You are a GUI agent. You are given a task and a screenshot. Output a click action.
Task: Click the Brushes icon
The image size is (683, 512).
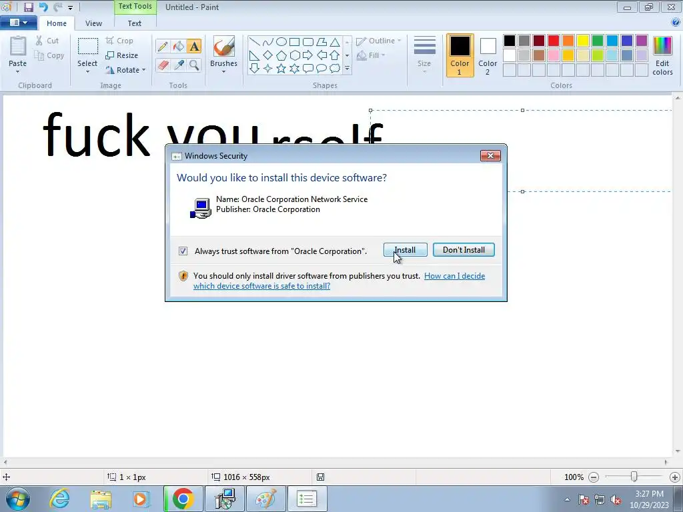click(x=224, y=47)
